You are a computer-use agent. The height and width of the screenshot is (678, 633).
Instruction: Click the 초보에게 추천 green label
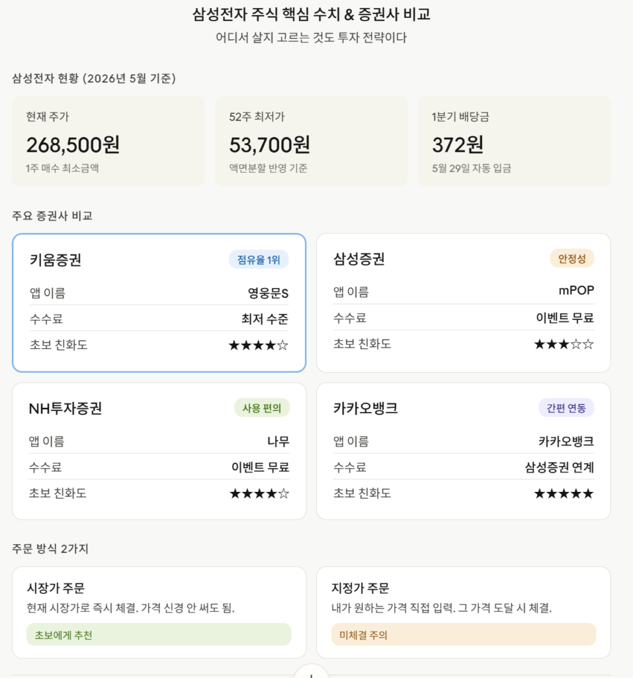coord(159,634)
